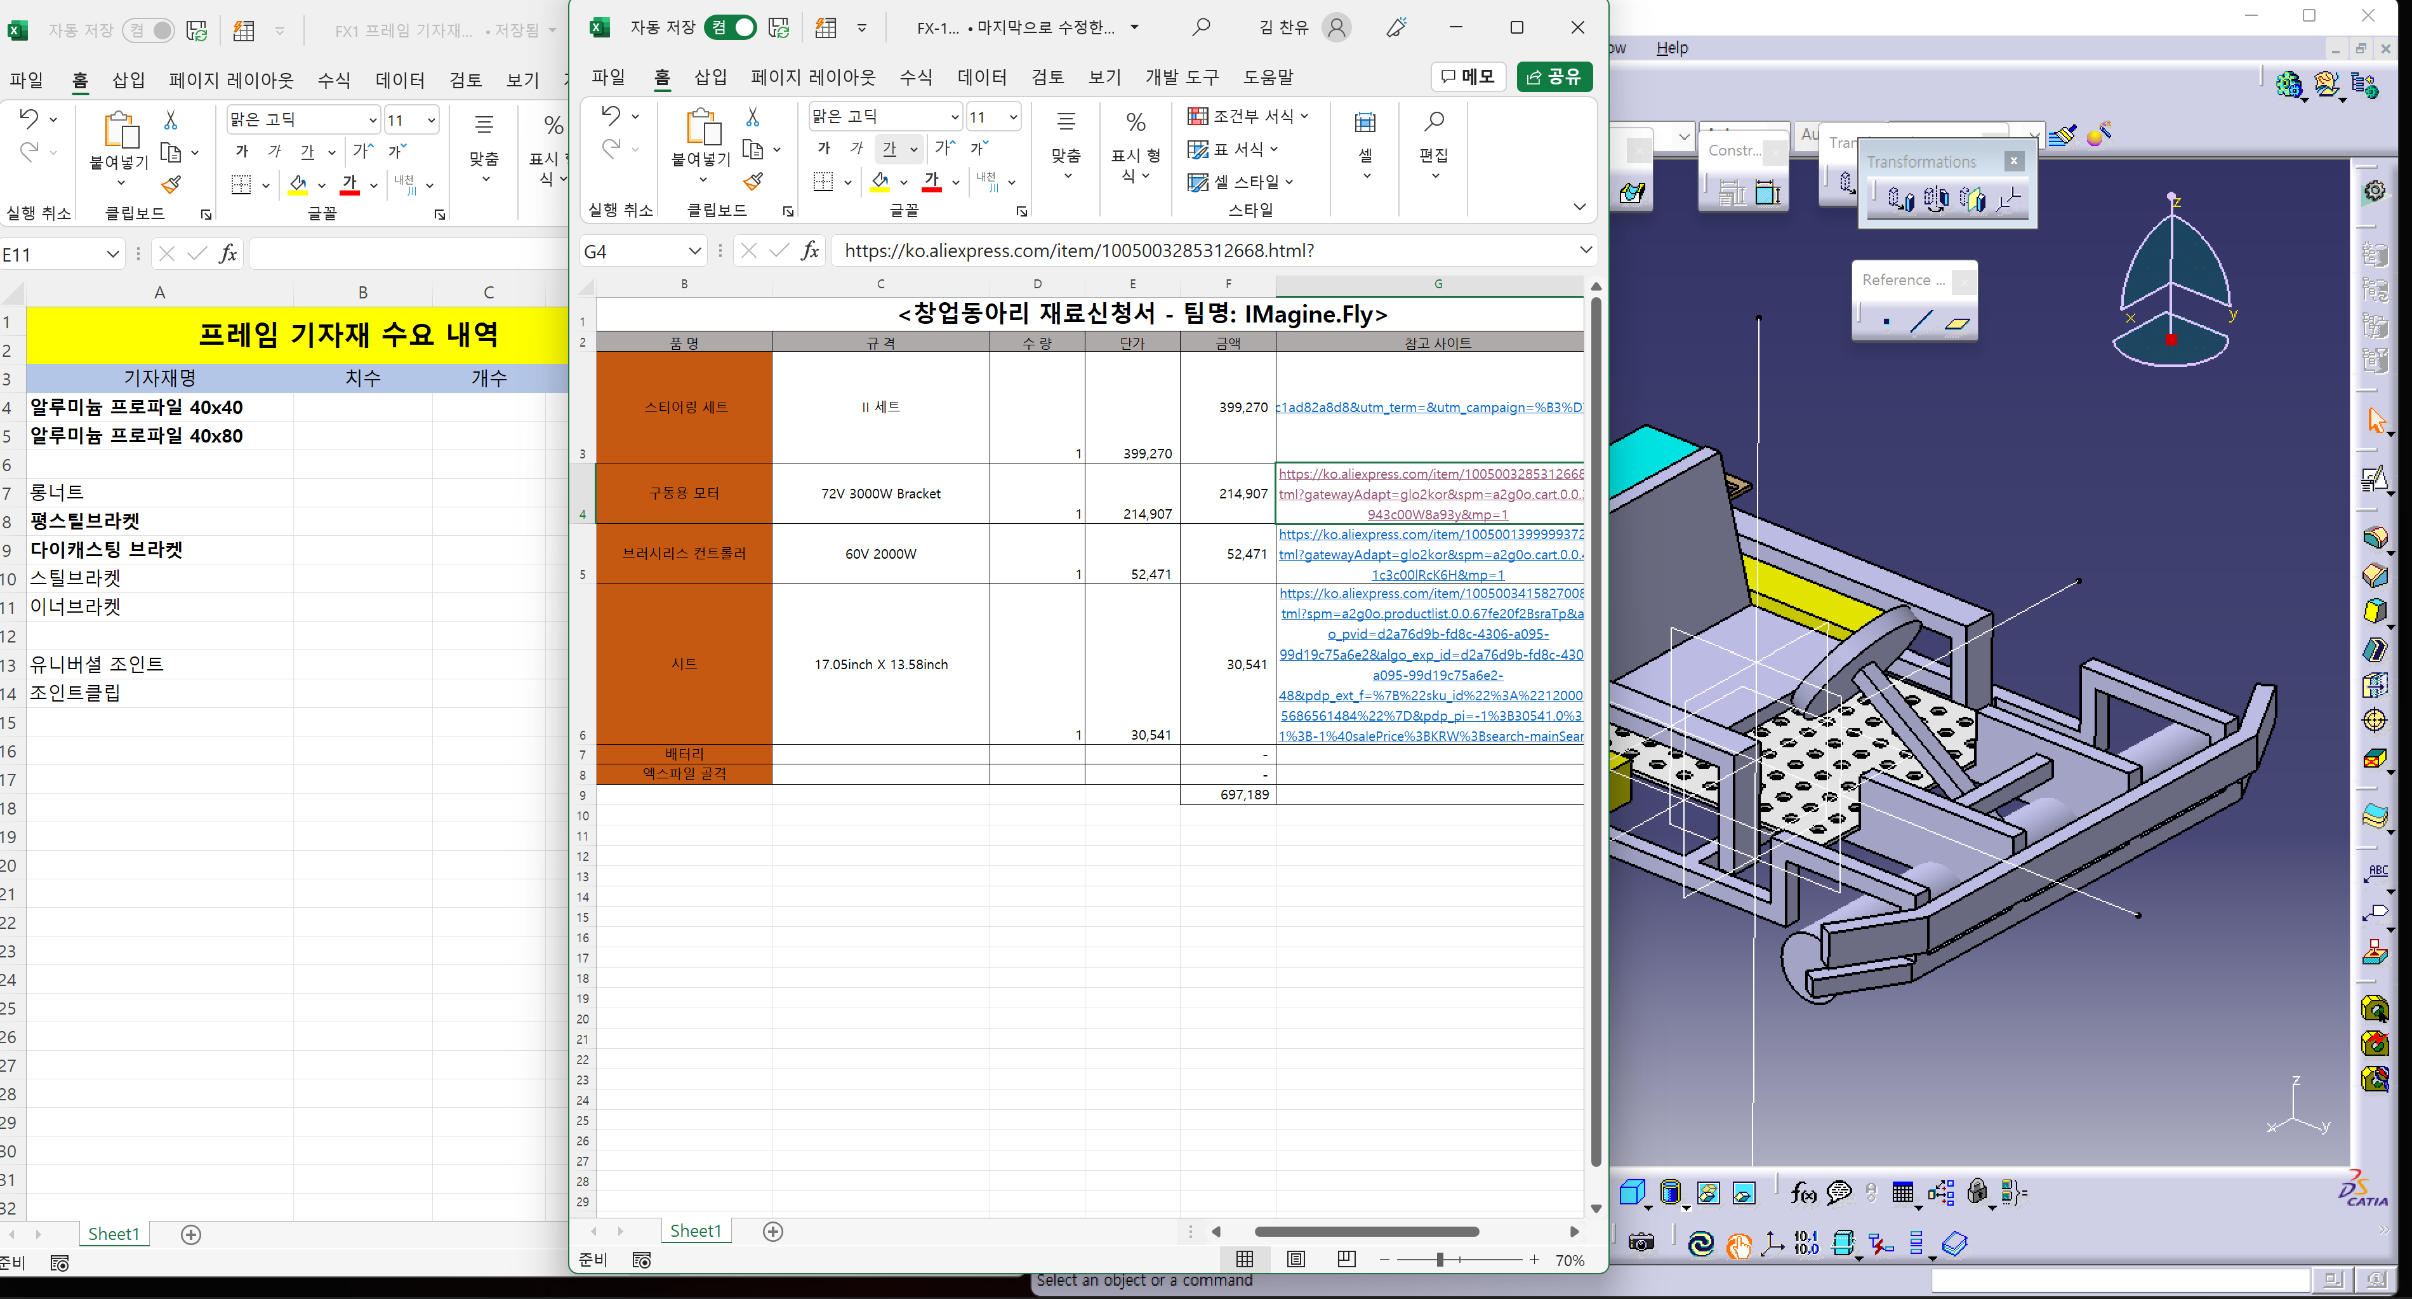Click the save icon in front Excel
Viewport: 2412px width, 1299px height.
(x=779, y=27)
